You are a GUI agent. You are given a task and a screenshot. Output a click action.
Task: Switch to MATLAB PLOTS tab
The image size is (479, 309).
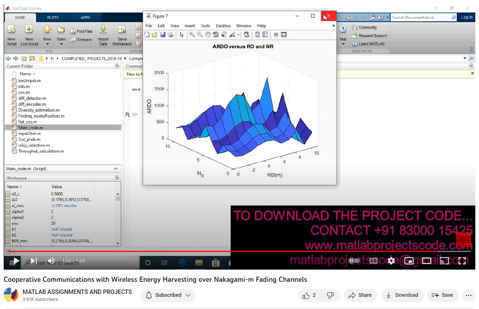tap(53, 17)
